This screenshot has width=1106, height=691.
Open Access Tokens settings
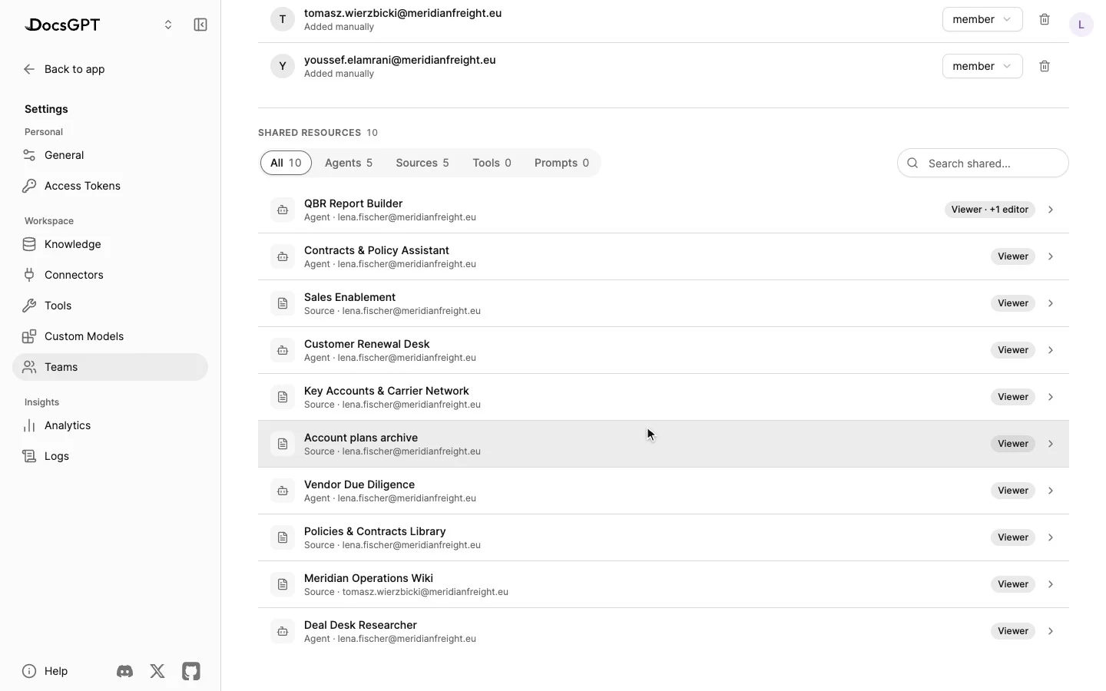[110, 186]
